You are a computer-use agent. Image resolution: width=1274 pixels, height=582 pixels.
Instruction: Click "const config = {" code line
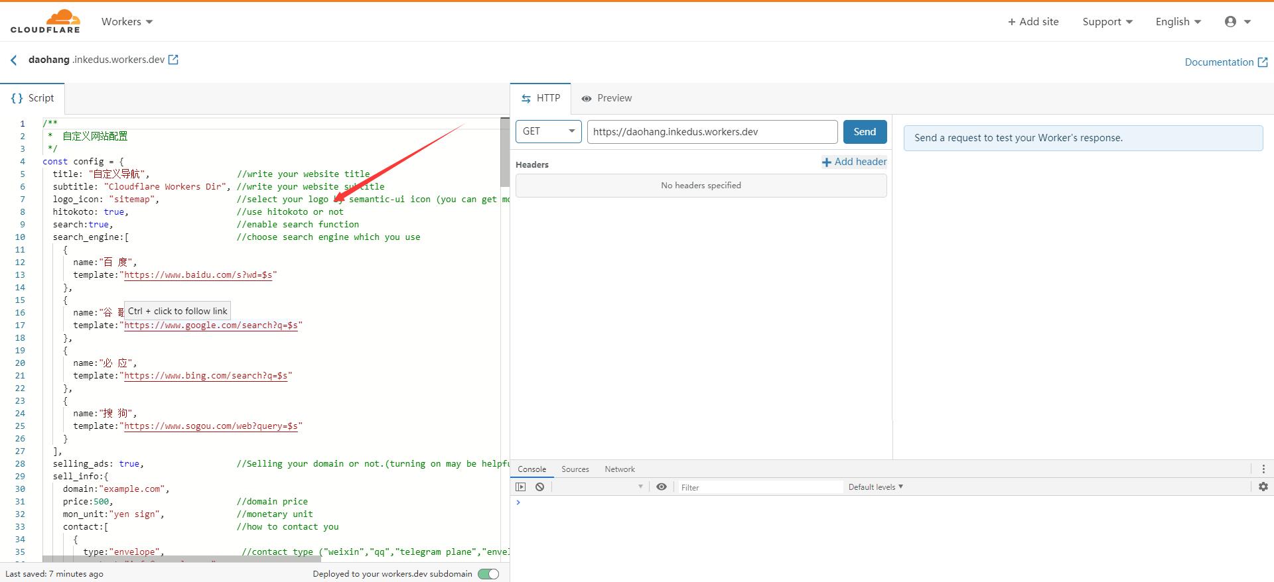pyautogui.click(x=83, y=162)
